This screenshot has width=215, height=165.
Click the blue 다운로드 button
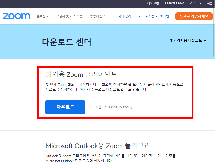tap(65, 107)
